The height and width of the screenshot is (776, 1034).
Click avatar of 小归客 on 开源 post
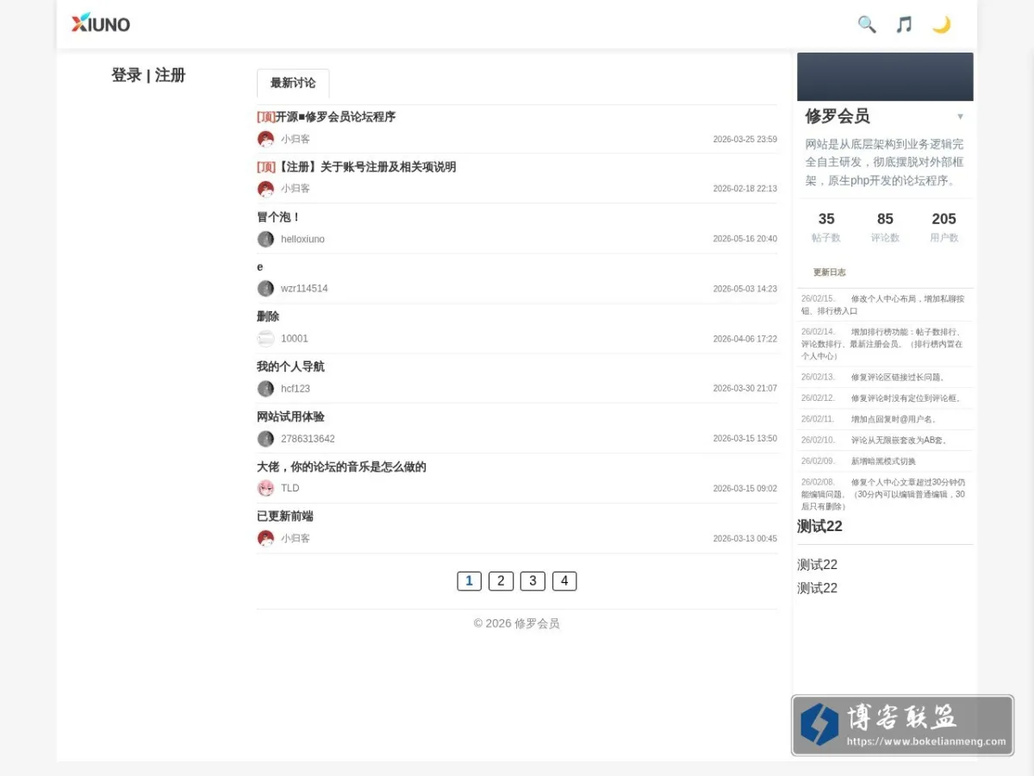[x=265, y=139]
